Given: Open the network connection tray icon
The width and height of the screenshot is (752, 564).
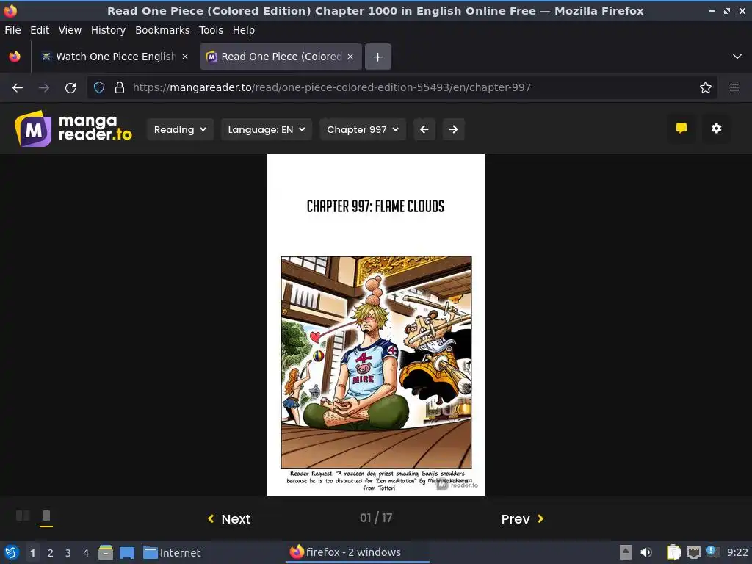Looking at the screenshot, I should click(x=693, y=552).
